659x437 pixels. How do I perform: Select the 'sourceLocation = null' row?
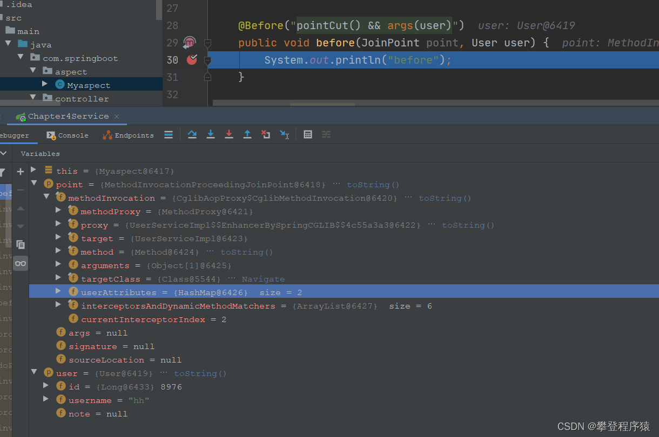point(344,360)
